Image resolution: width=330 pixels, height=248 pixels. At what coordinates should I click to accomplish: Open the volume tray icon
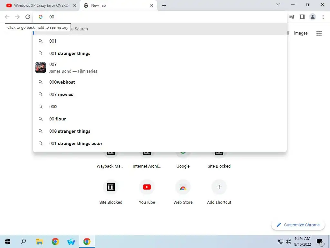coord(288,242)
